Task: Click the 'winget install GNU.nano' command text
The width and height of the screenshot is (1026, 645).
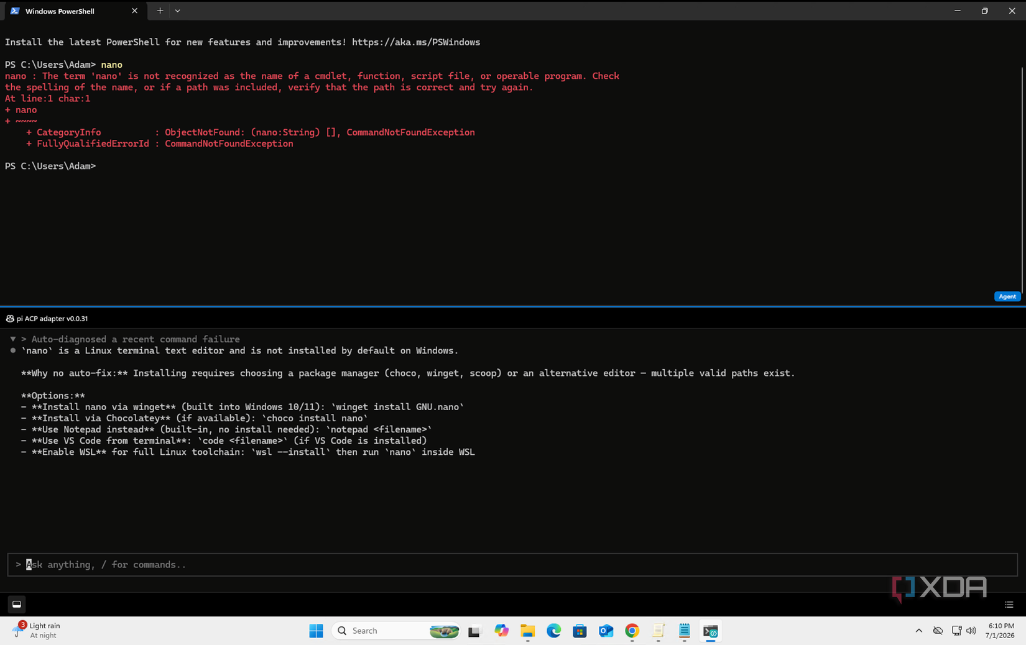Action: tap(397, 407)
